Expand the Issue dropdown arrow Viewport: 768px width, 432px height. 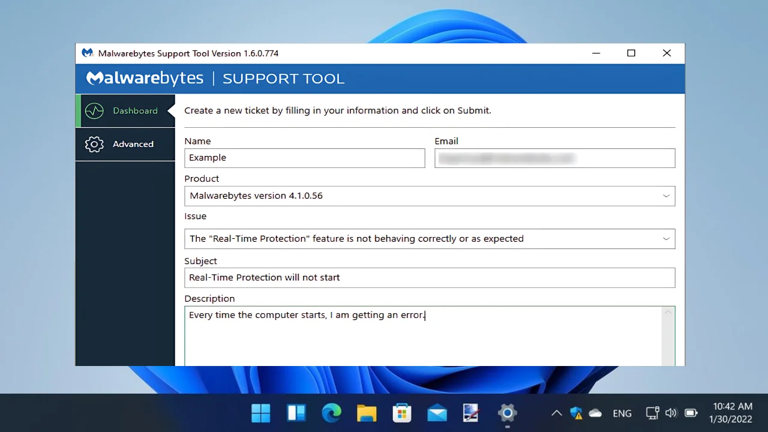click(666, 239)
